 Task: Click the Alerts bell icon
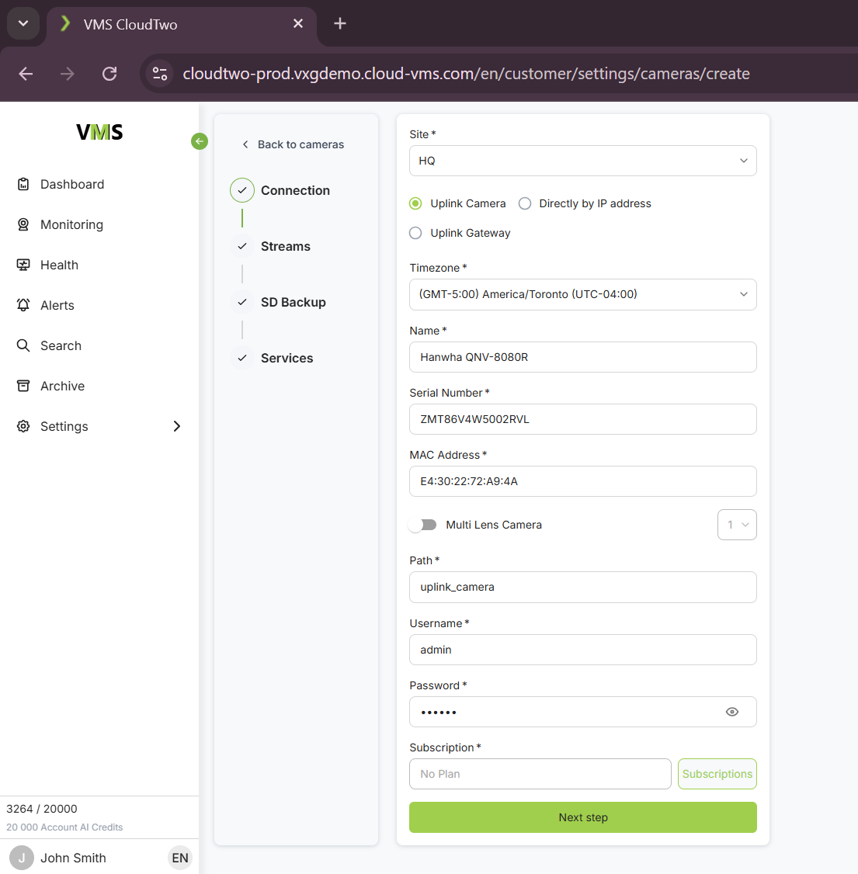tap(23, 305)
